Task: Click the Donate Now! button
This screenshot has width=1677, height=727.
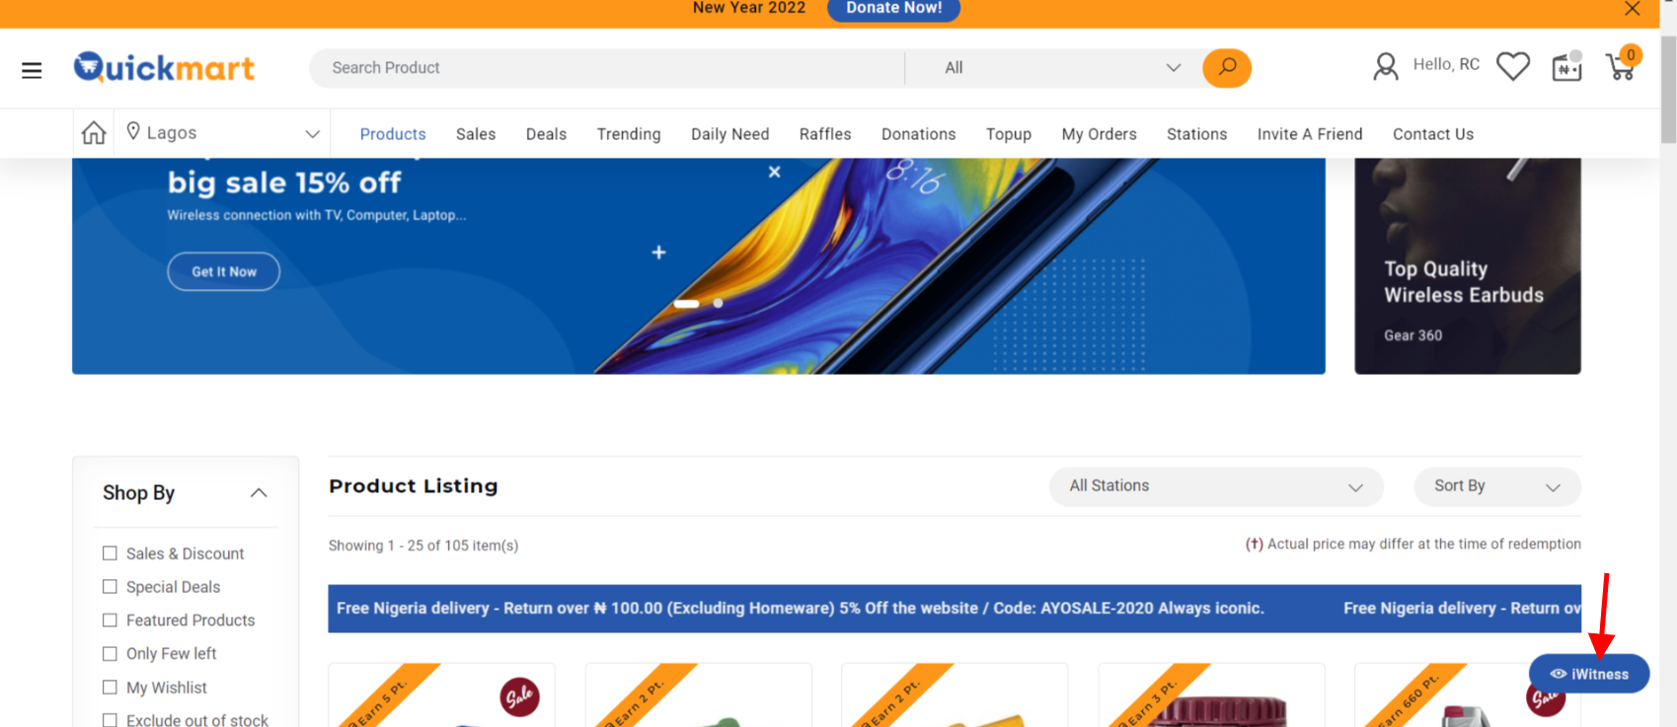Action: 893,9
